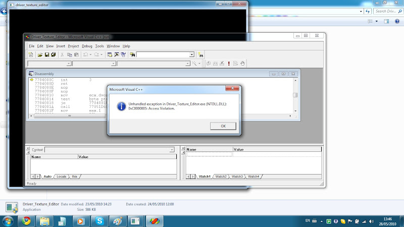The height and width of the screenshot is (227, 404).
Task: Switch to the this tab
Action: 74,177
